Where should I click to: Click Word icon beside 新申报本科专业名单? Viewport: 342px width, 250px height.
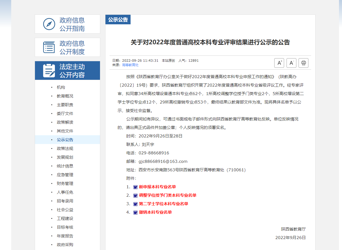[135, 187]
